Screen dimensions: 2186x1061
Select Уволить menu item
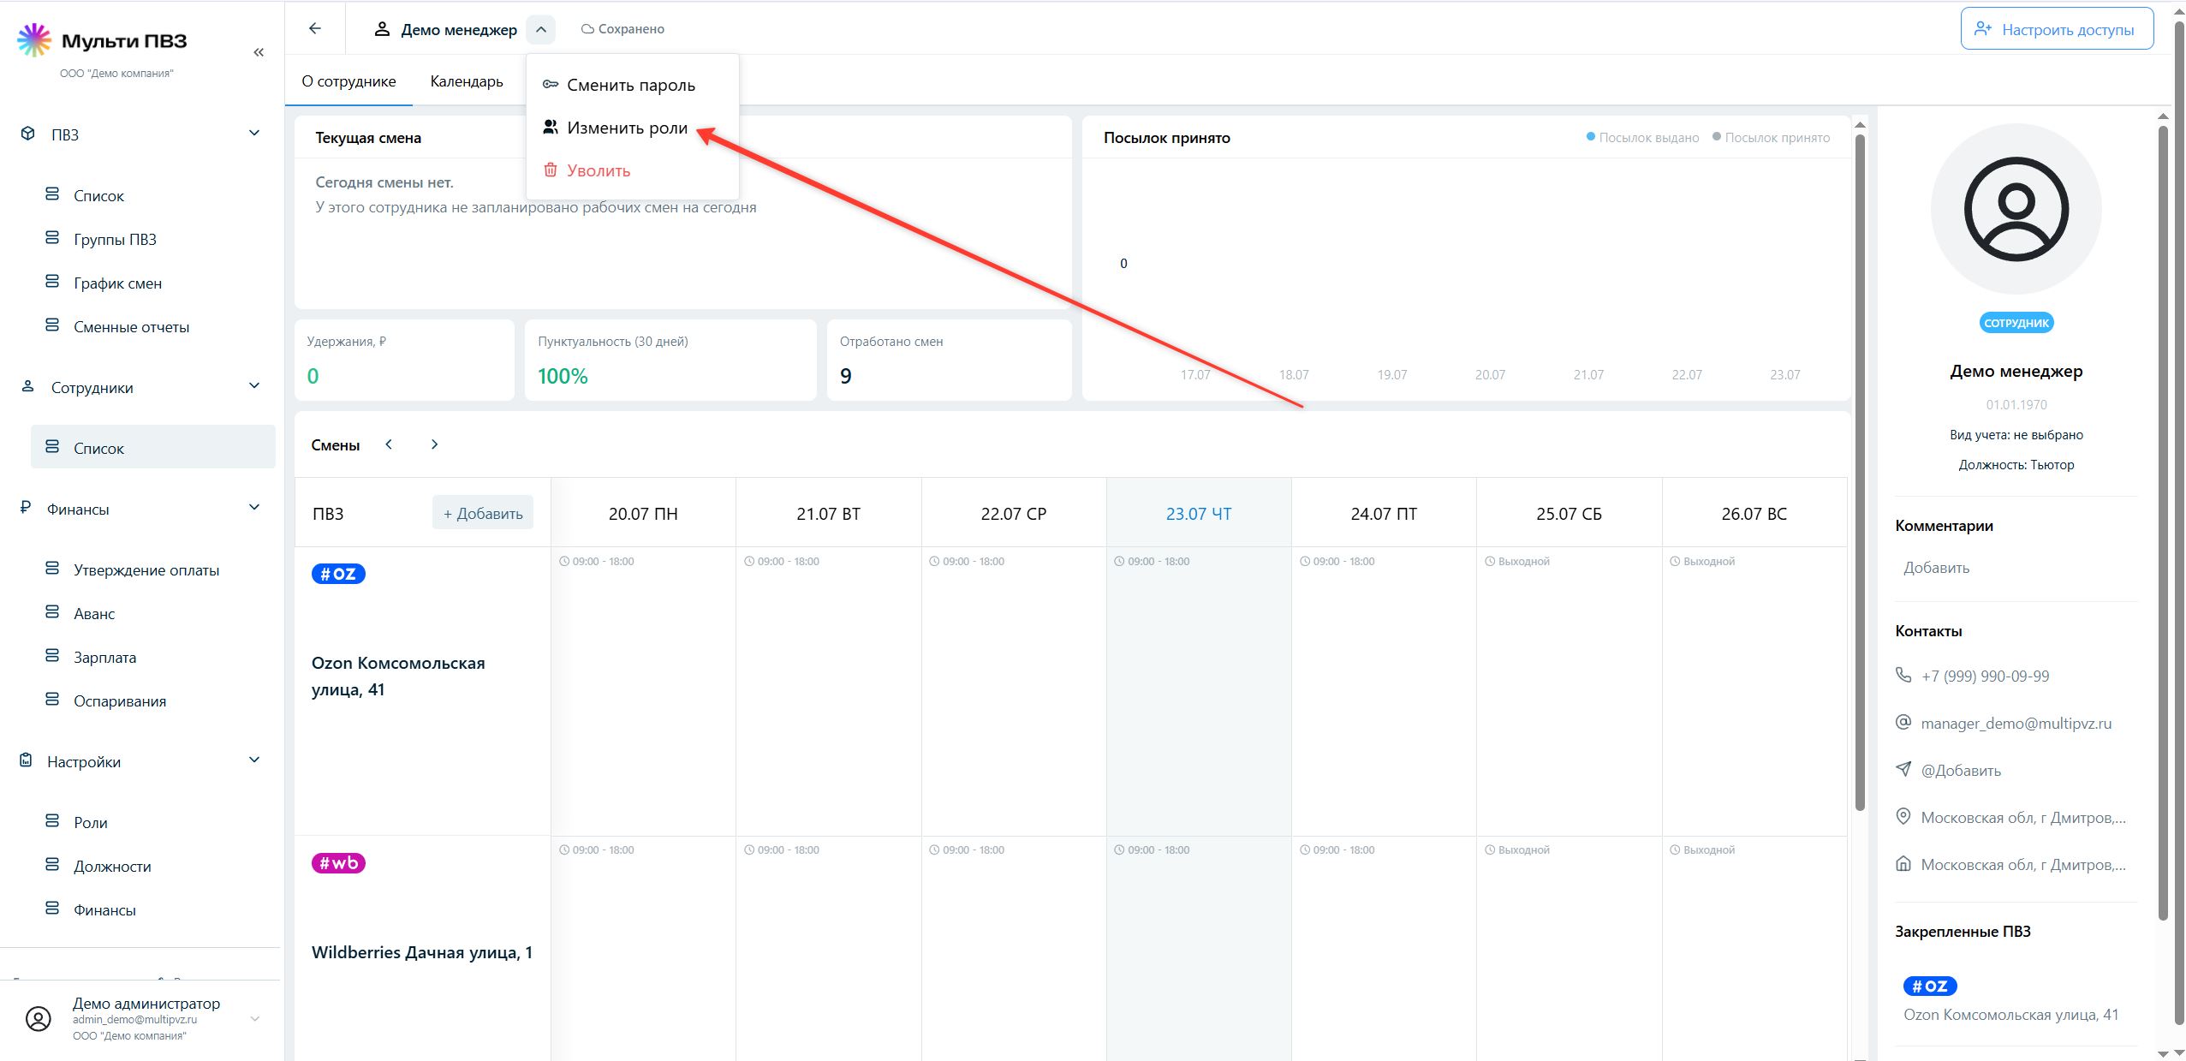coord(632,170)
